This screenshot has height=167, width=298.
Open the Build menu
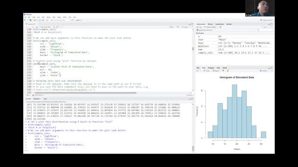click(54, 17)
